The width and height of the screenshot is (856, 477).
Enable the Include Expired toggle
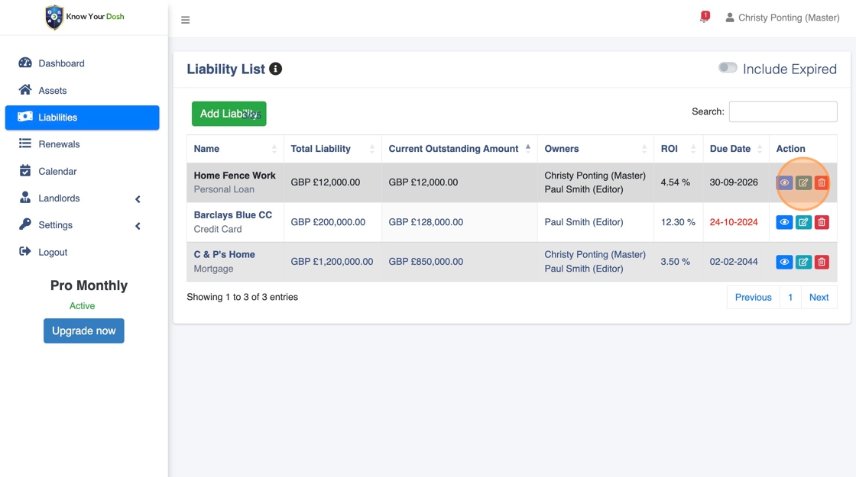click(x=728, y=68)
